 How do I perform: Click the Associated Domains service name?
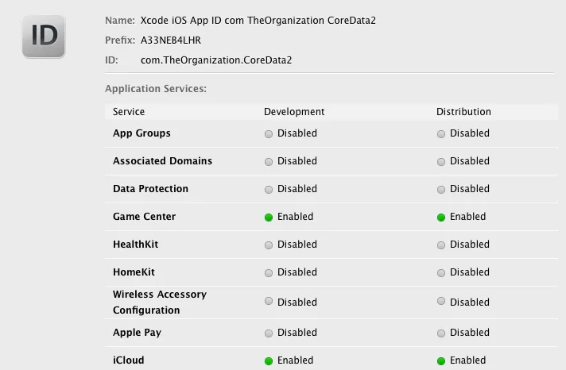(x=162, y=161)
